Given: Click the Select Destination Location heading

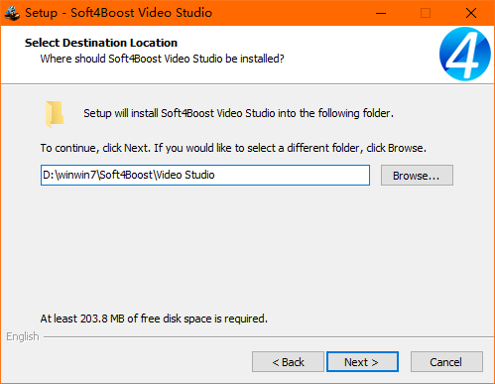Looking at the screenshot, I should coord(101,43).
